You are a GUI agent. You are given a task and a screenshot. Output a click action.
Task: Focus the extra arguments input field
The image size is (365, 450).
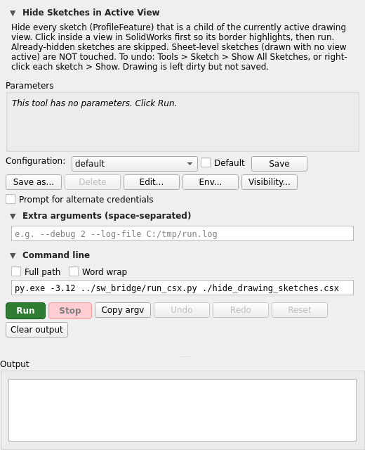(x=182, y=233)
